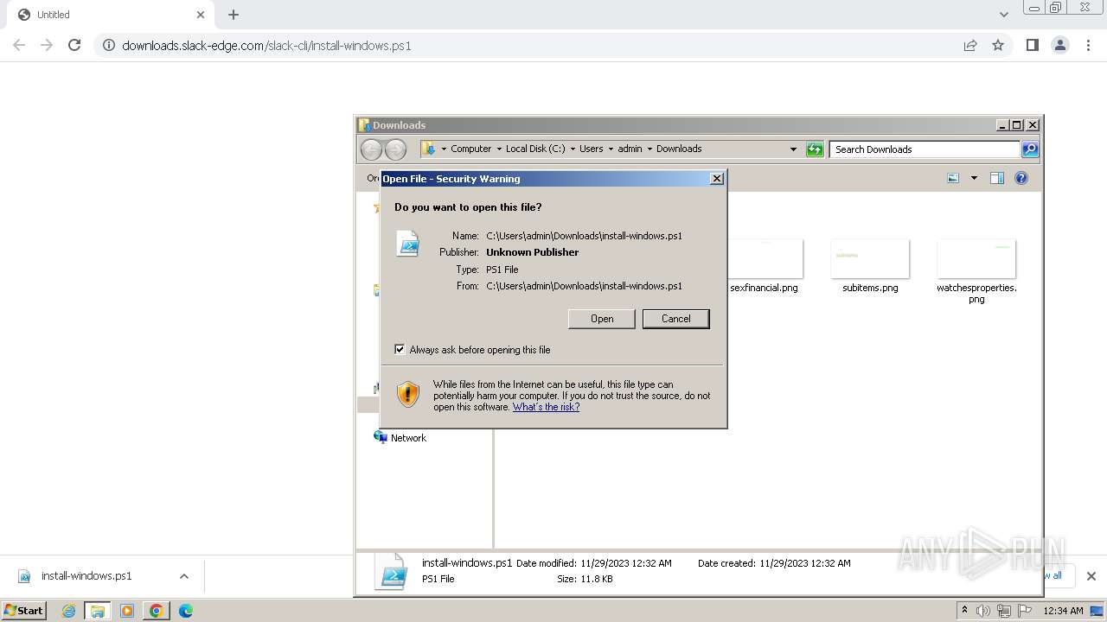The height and width of the screenshot is (622, 1107).
Task: Switch to Chrome in taskbar
Action: (157, 611)
